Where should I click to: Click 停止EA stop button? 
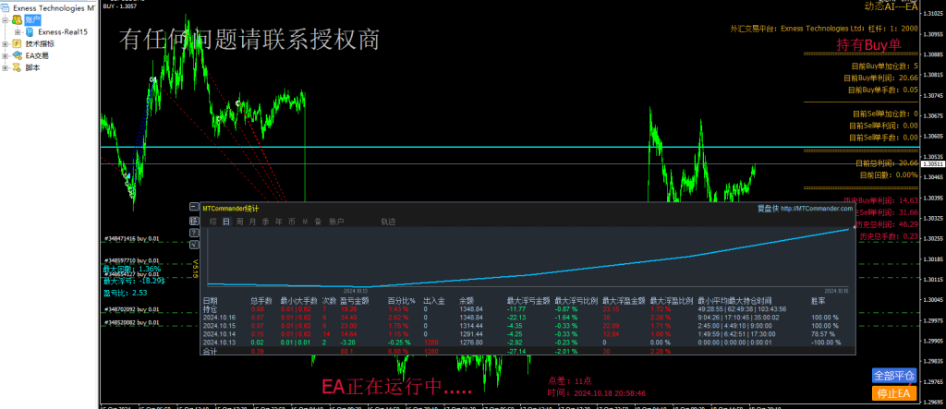point(894,393)
